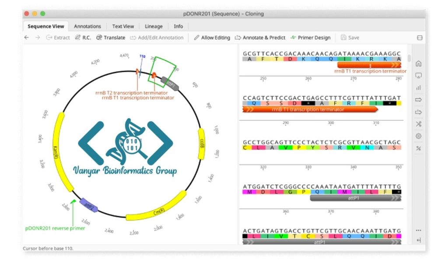
Task: Collapse the sidebar with the bottom arrow icon
Action: click(x=419, y=240)
